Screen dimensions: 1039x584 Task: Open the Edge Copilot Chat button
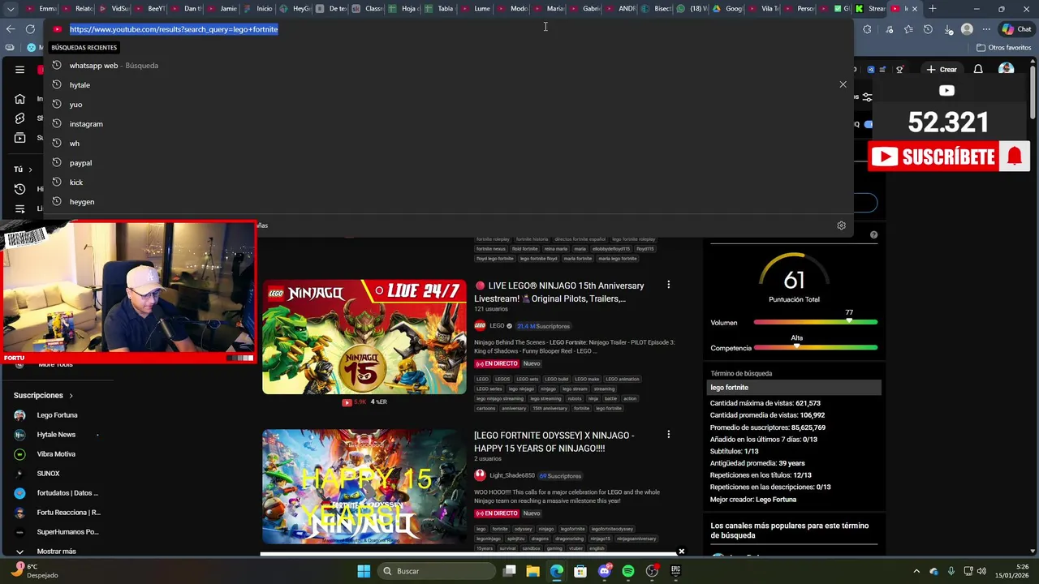click(1015, 29)
